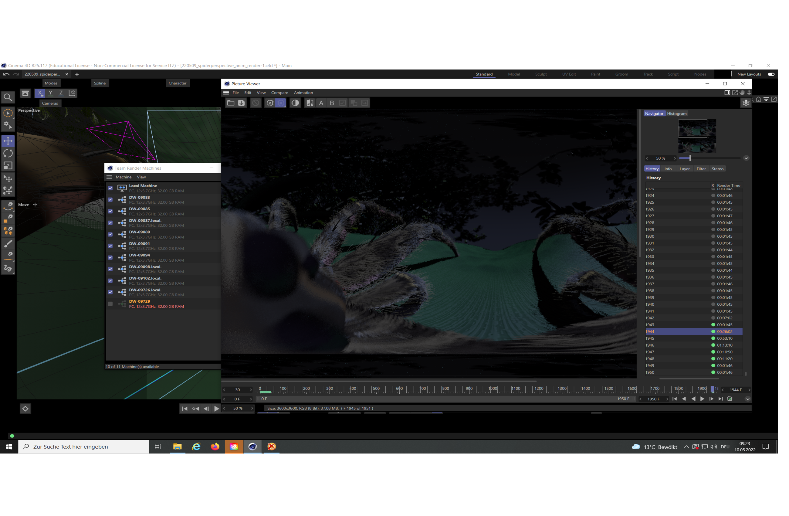789x516 pixels.
Task: Enable the DW-09729 machine checkbox
Action: 110,304
